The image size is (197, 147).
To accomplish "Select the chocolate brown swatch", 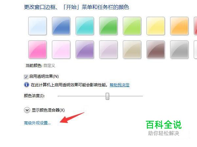I will (156, 50).
